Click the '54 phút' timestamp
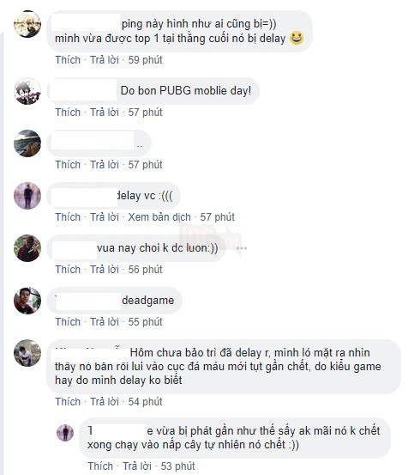The image size is (420, 475). coord(145,402)
